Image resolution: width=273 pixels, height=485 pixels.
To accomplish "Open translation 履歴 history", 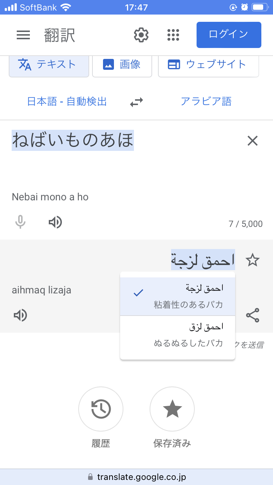I will point(101,409).
